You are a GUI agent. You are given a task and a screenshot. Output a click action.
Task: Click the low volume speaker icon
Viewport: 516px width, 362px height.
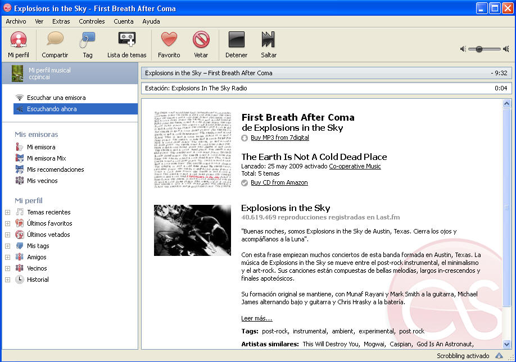tap(463, 49)
